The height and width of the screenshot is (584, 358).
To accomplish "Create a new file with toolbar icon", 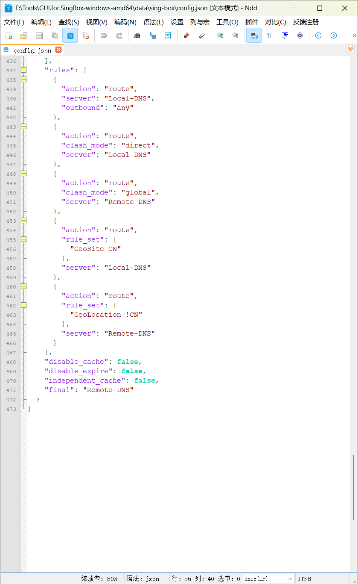I will point(9,35).
